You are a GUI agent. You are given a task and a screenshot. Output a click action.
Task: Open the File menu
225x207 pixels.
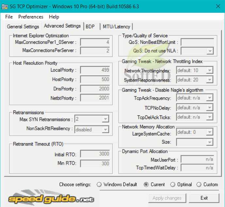pyautogui.click(x=9, y=17)
